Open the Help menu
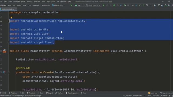The height and width of the screenshot is (97, 173). [69, 2]
